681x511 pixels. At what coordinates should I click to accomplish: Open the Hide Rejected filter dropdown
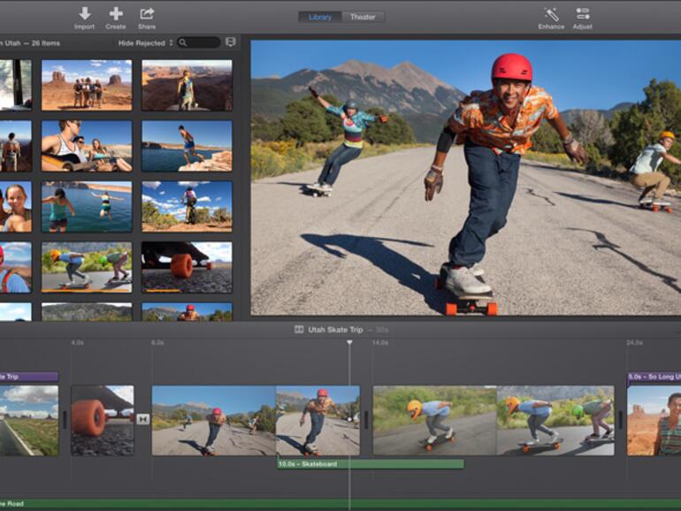(145, 42)
